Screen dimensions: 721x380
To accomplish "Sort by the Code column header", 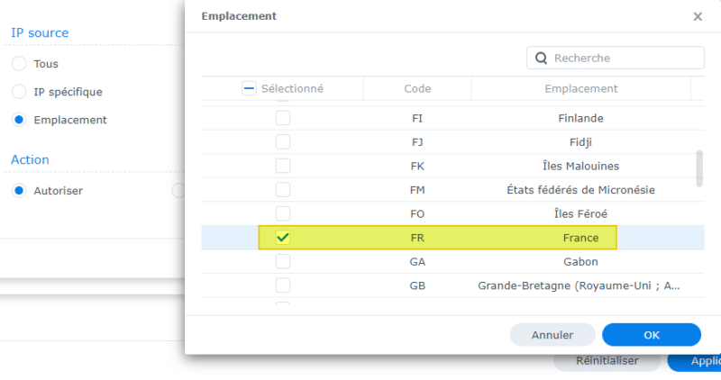I will [x=417, y=88].
